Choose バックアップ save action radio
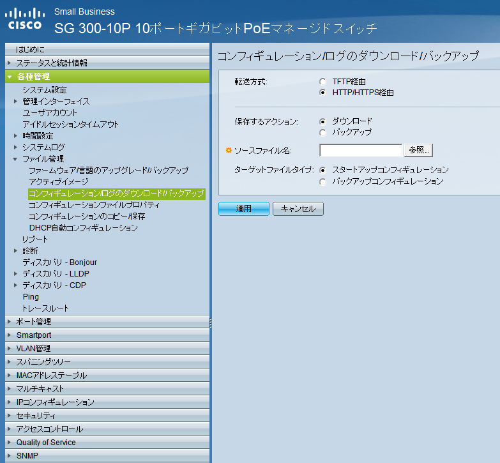Image resolution: width=500 pixels, height=463 pixels. tap(322, 133)
